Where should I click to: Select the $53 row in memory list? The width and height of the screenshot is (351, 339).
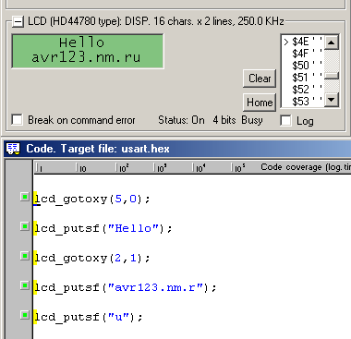(303, 102)
